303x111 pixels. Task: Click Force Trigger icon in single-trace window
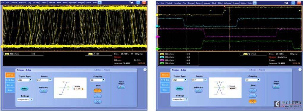(121, 87)
